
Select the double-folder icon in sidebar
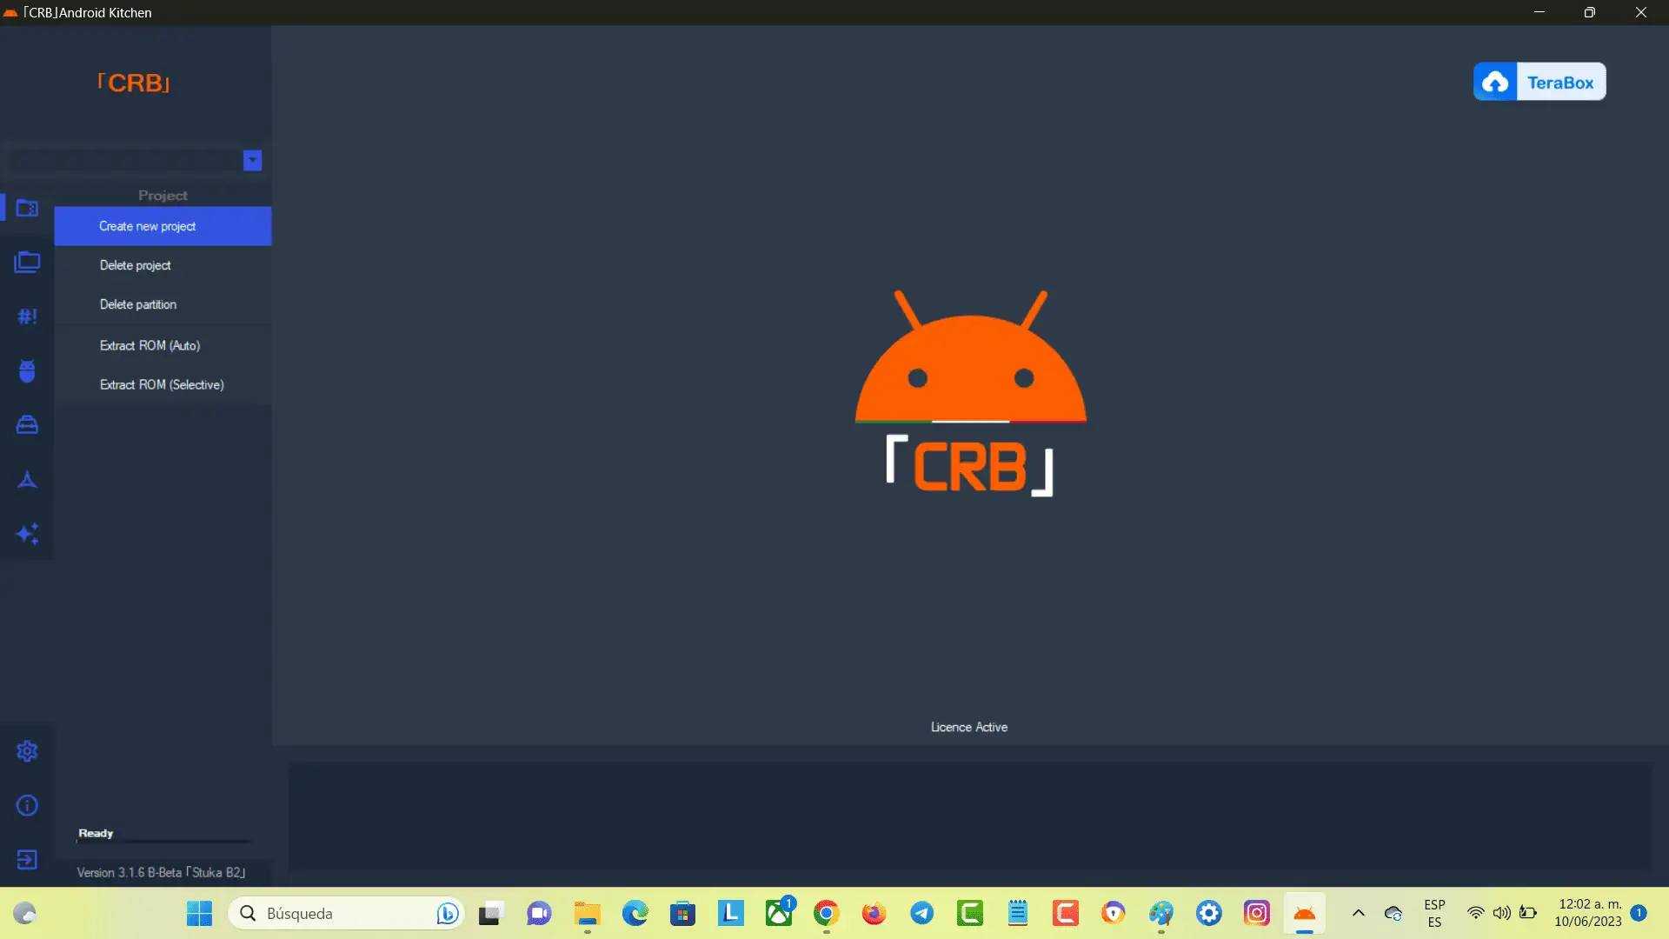[27, 262]
